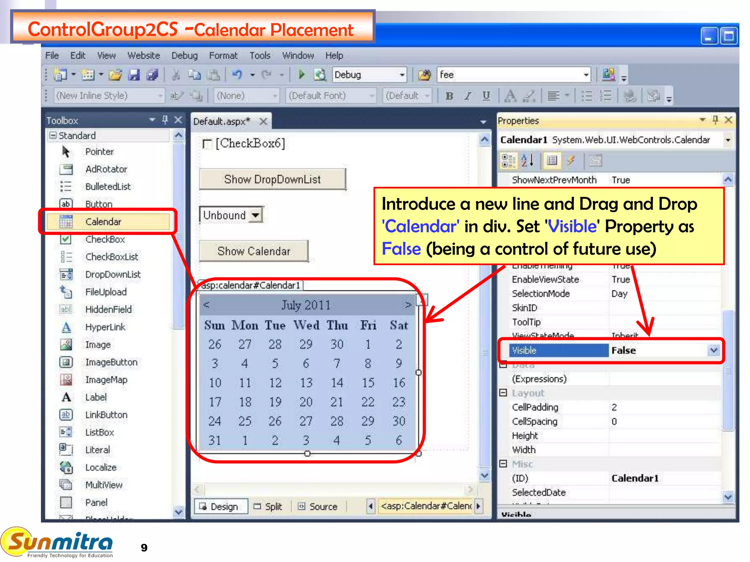750x562 pixels.
Task: Click the Show DropDownList button
Action: click(272, 179)
